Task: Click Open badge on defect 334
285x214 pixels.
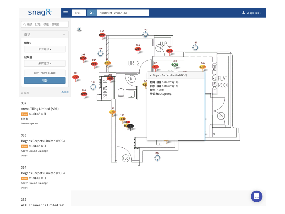Action: coord(24,178)
